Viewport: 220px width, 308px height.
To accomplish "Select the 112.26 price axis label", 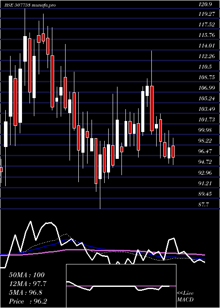I will [206, 56].
